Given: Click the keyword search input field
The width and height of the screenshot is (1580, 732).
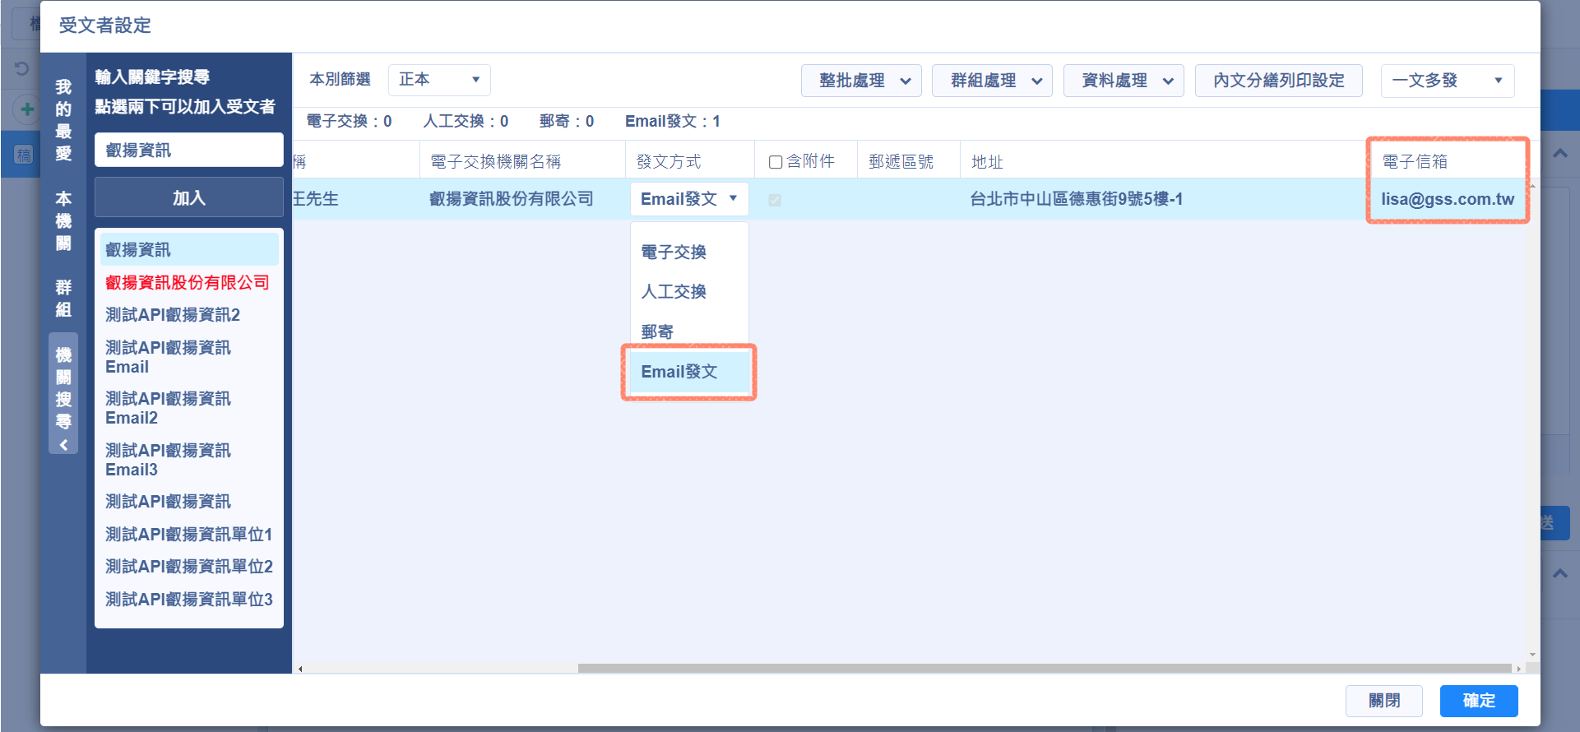Looking at the screenshot, I should tap(188, 151).
